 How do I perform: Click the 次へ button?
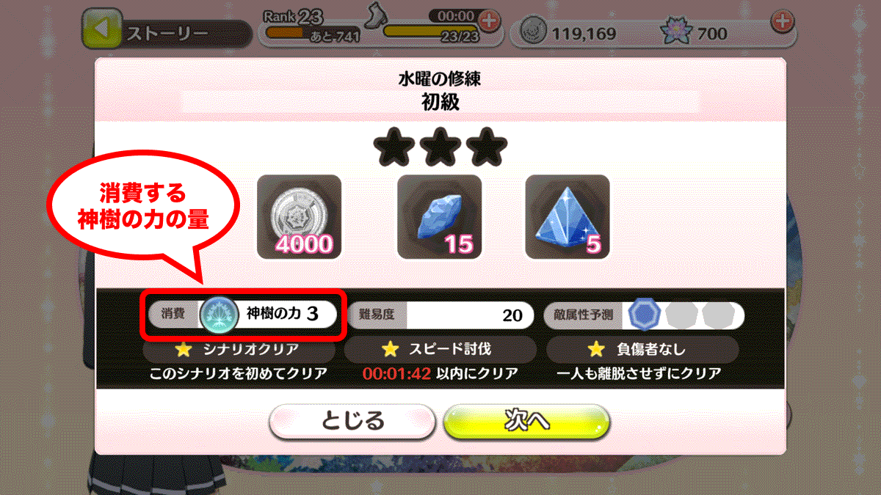point(527,421)
